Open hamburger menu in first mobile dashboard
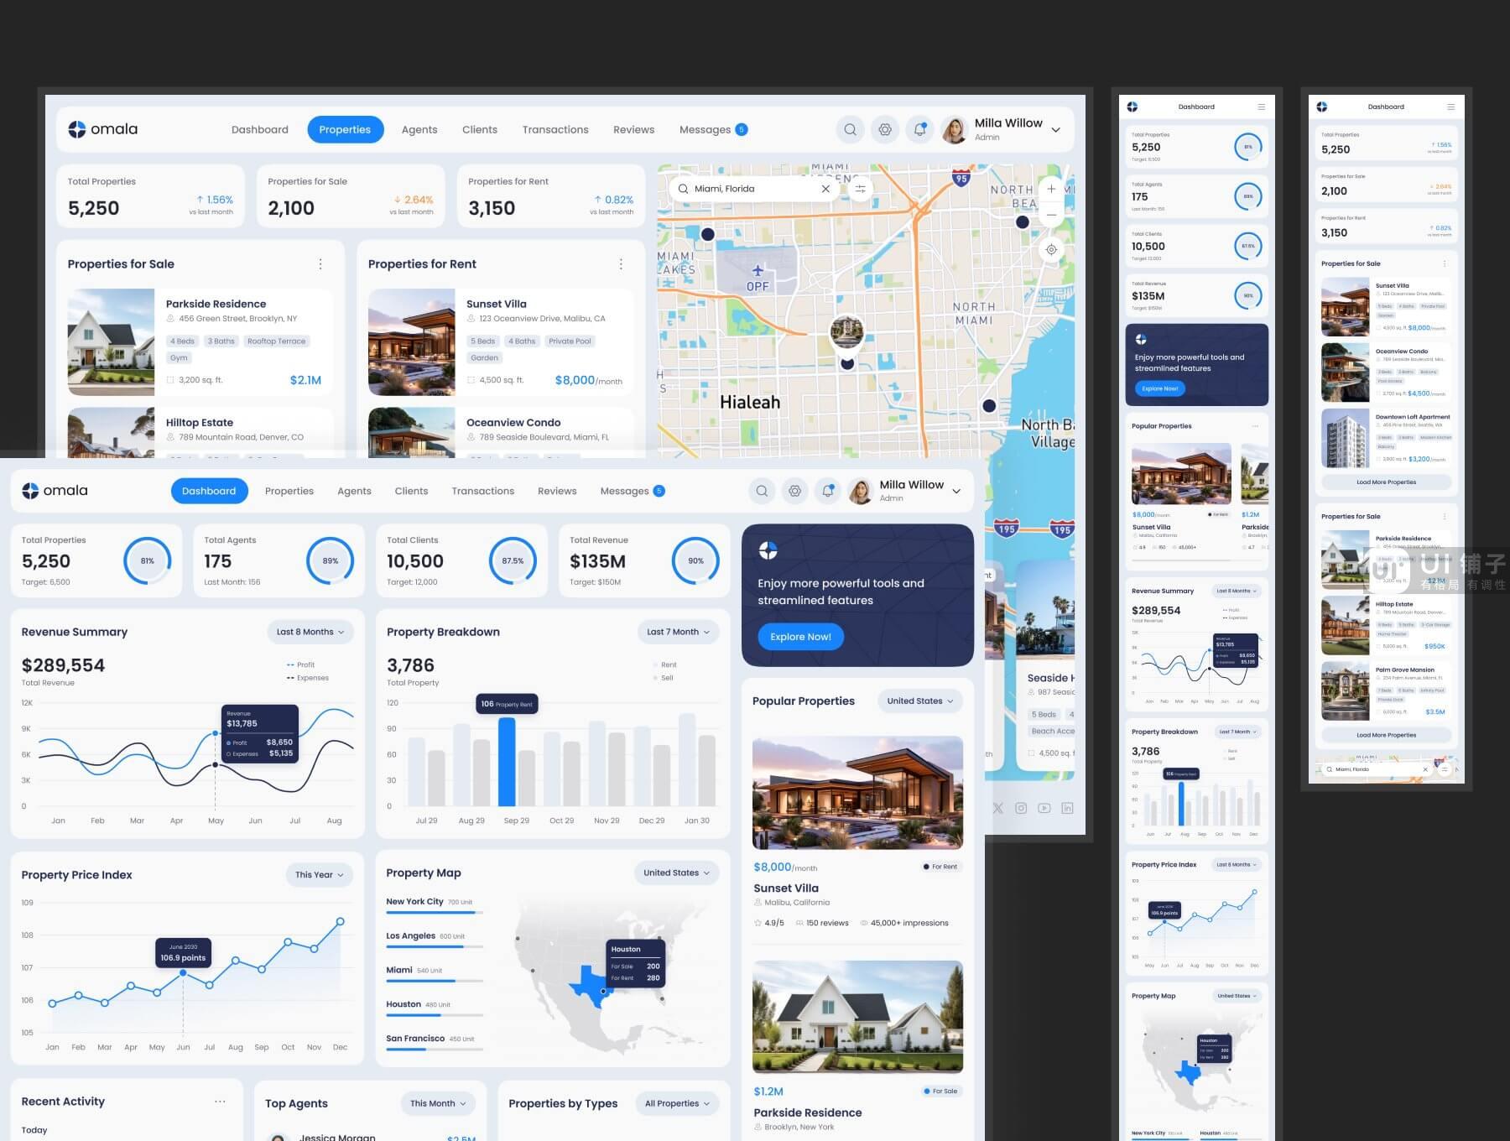Image resolution: width=1510 pixels, height=1141 pixels. [1261, 107]
